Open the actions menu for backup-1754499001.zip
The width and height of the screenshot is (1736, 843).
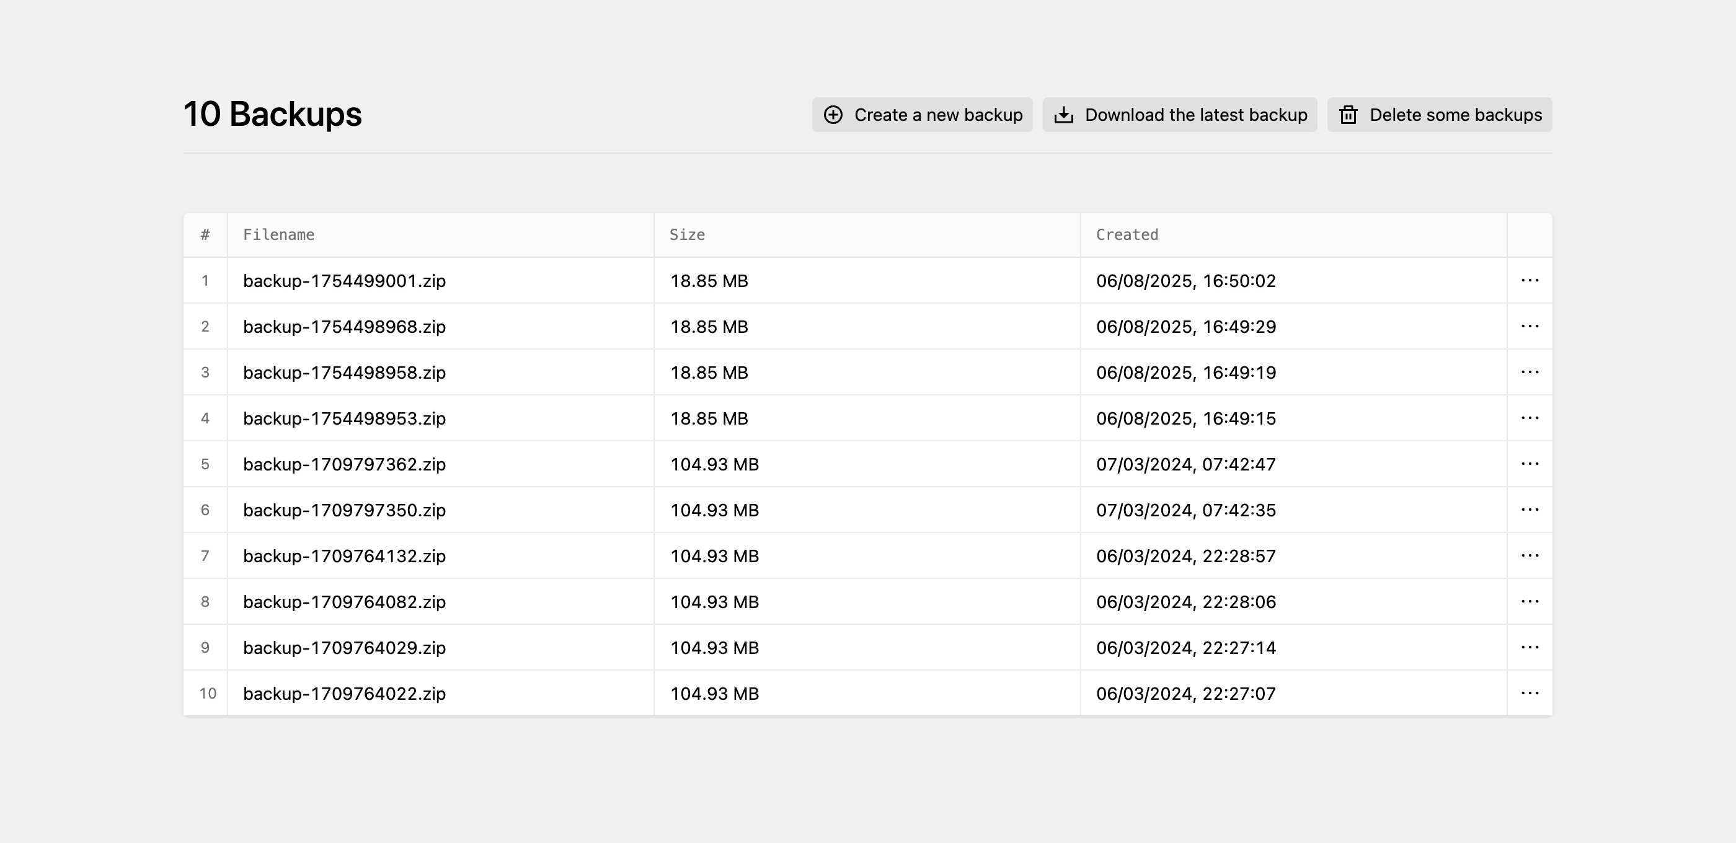[x=1530, y=281]
